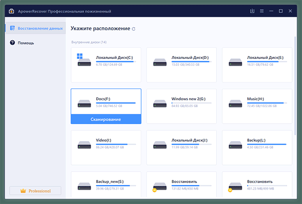Click the Backup_new(S:) label
The image size is (302, 204).
pos(110,181)
